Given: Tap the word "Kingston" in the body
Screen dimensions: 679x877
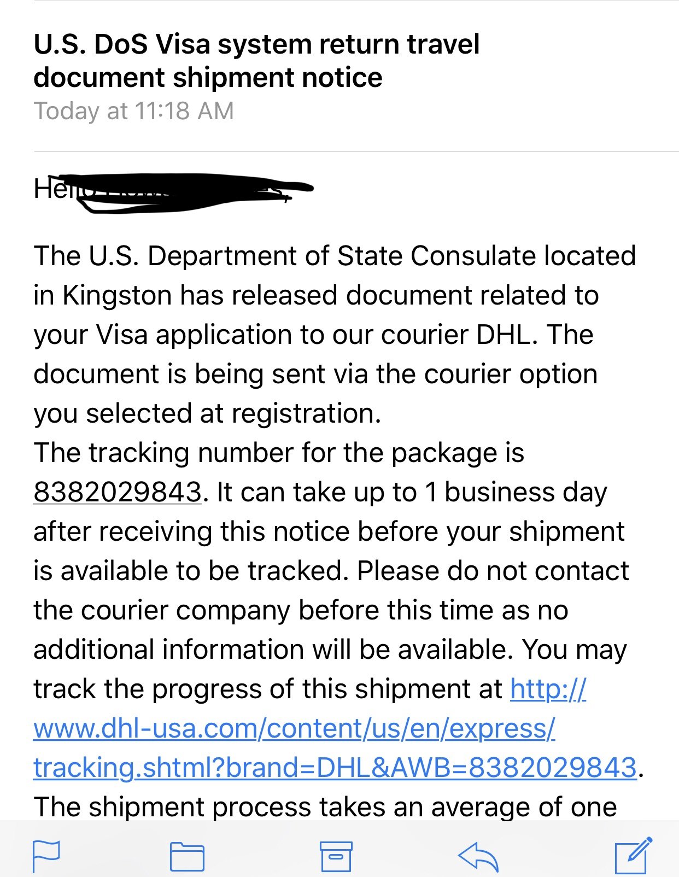Looking at the screenshot, I should 117,295.
